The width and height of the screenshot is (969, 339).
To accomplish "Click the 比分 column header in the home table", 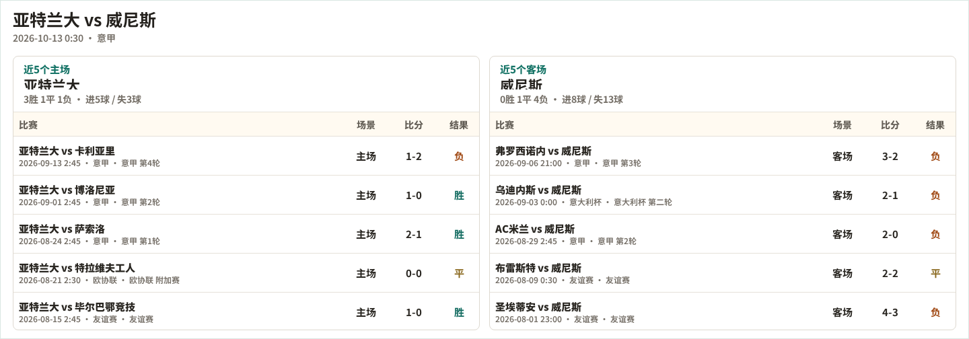I will pos(414,124).
